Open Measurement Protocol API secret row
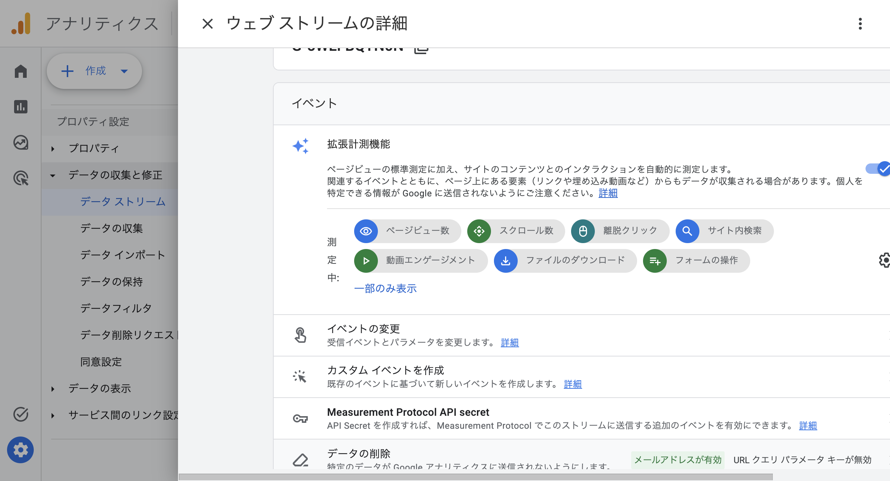The image size is (890, 481). (581, 418)
